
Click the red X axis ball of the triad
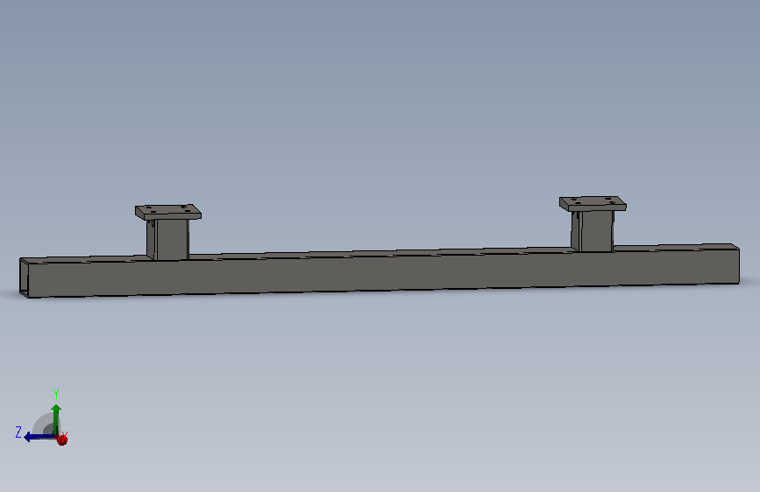click(62, 439)
